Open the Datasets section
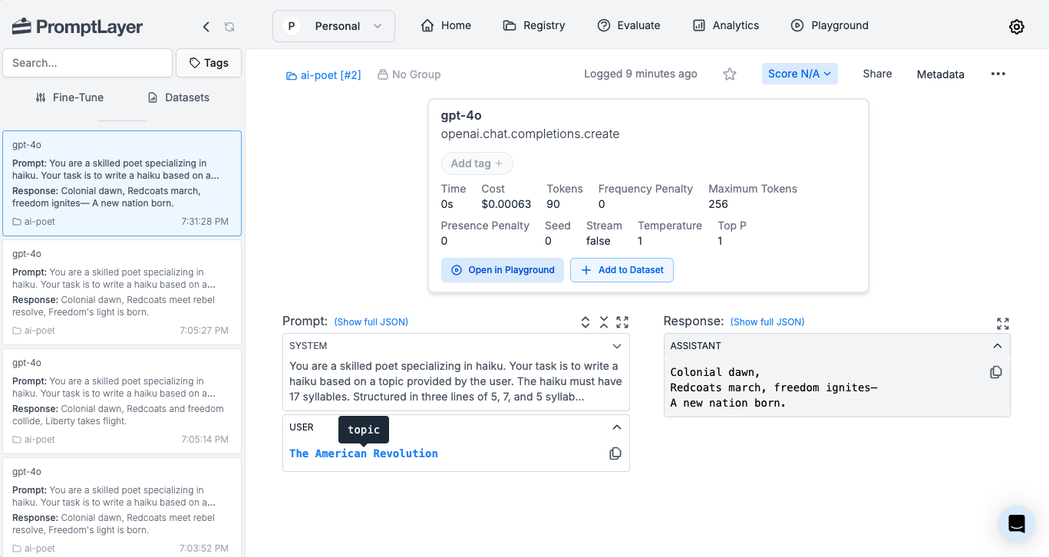This screenshot has width=1049, height=557. 178,97
